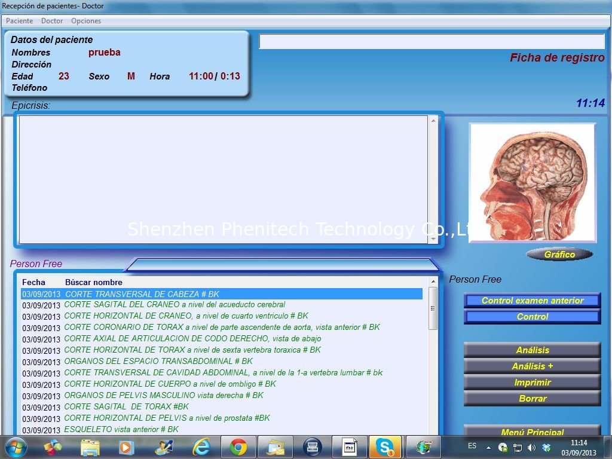Click the Gráfico button
The width and height of the screenshot is (612, 459).
point(559,255)
